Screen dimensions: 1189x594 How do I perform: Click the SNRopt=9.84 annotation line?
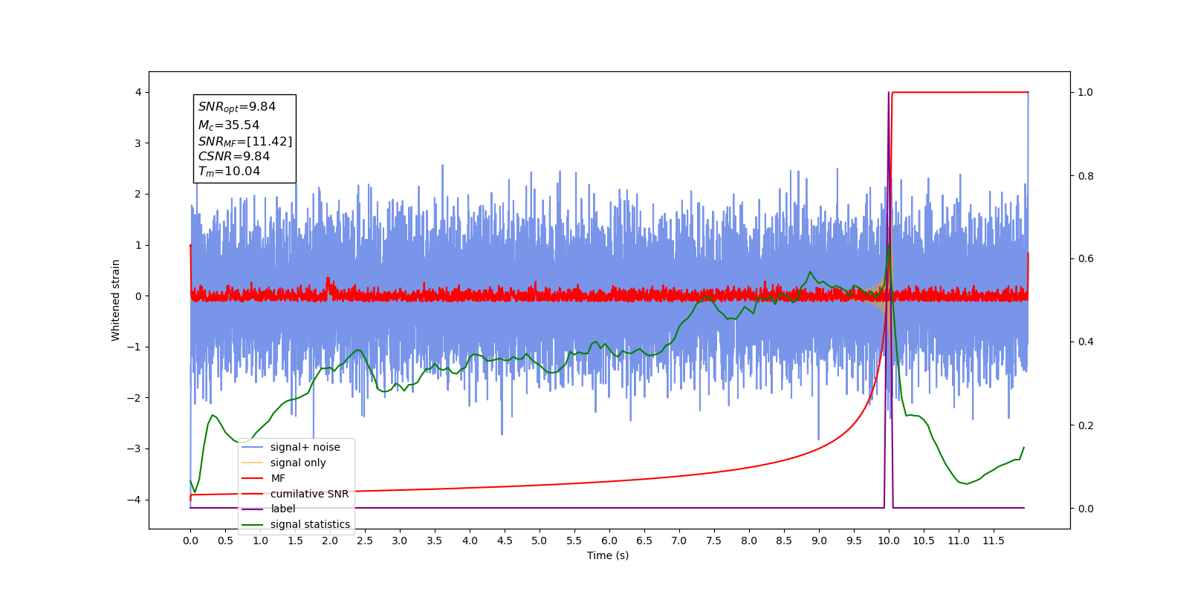click(x=237, y=107)
